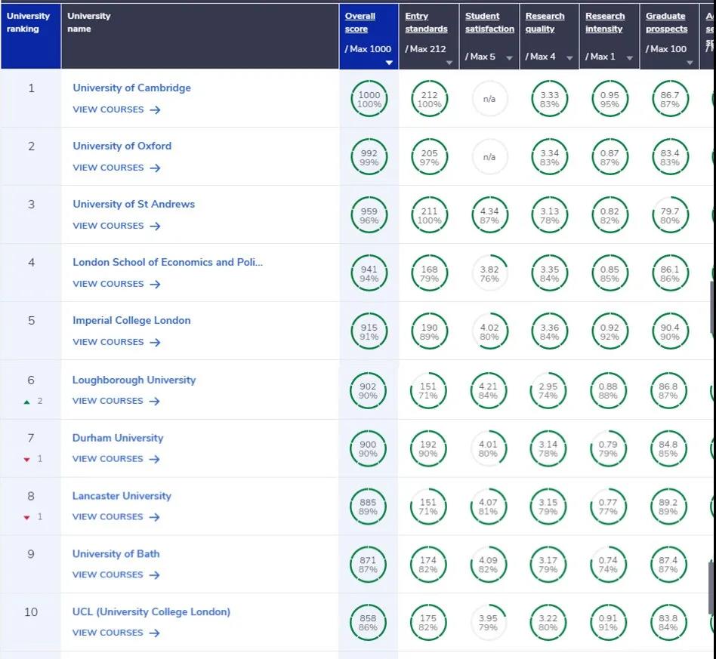Select the Research intensity column header

pos(605,23)
